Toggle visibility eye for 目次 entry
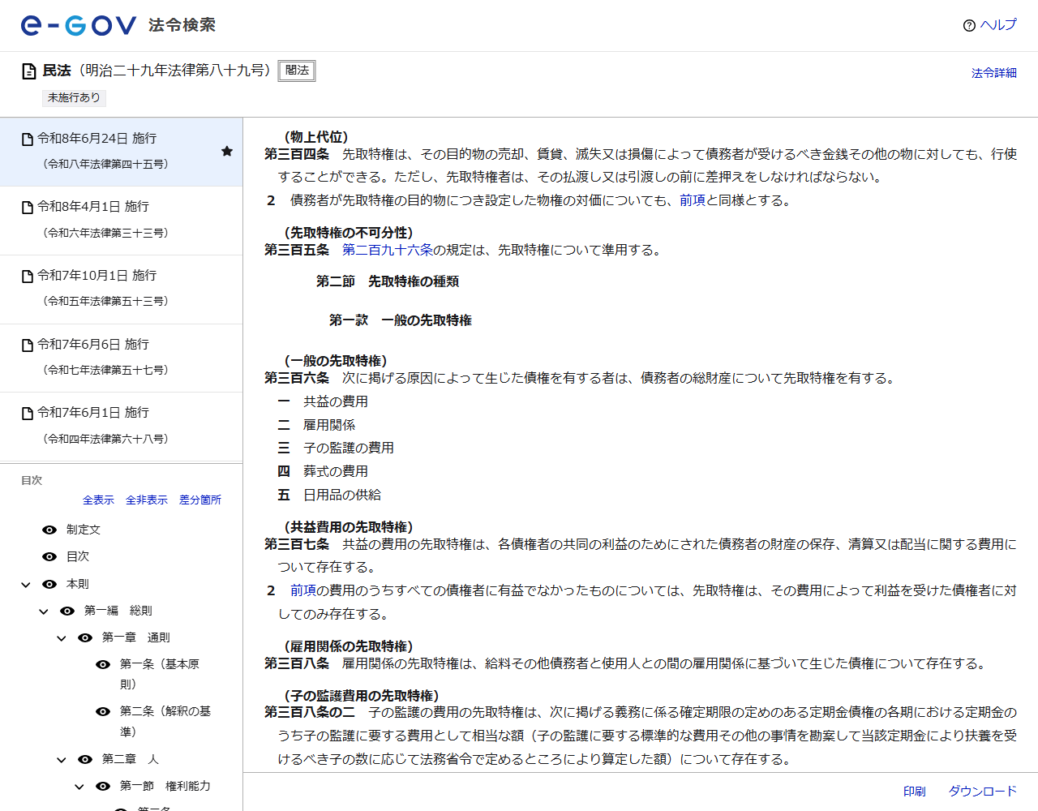Image resolution: width=1038 pixels, height=811 pixels. (x=49, y=556)
